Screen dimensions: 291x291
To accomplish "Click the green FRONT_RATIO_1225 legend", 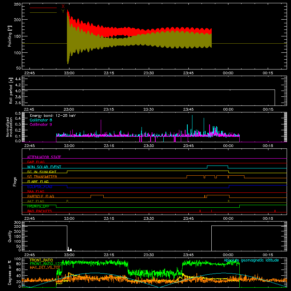I will point(48,264).
